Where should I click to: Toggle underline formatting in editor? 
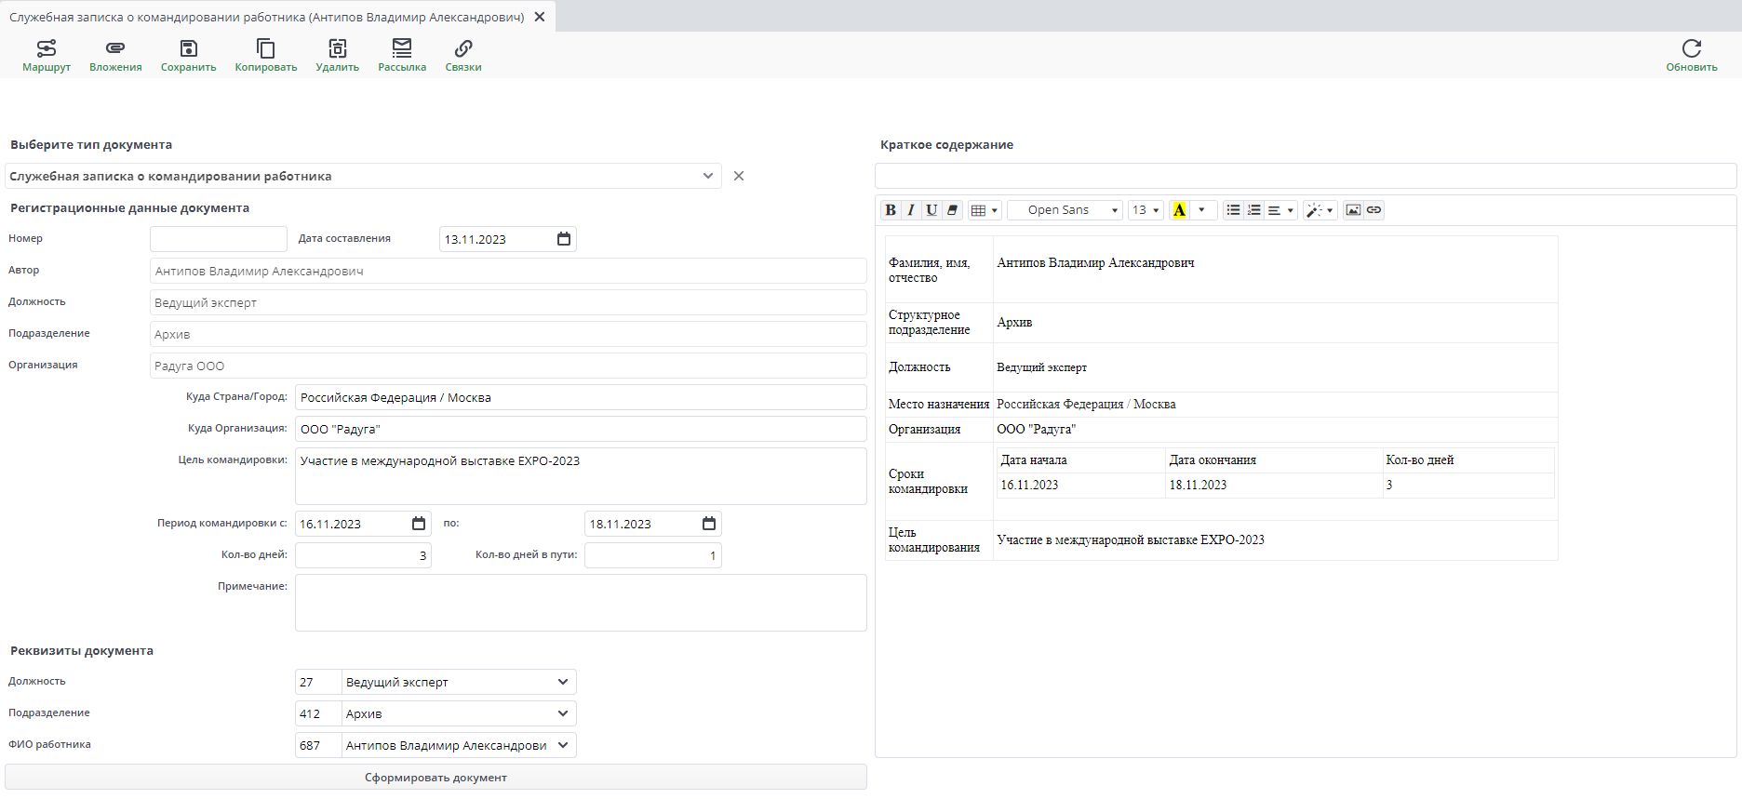tap(931, 210)
